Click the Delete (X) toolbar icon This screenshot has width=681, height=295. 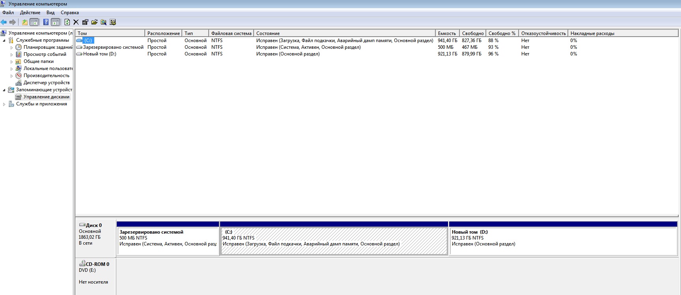click(76, 22)
